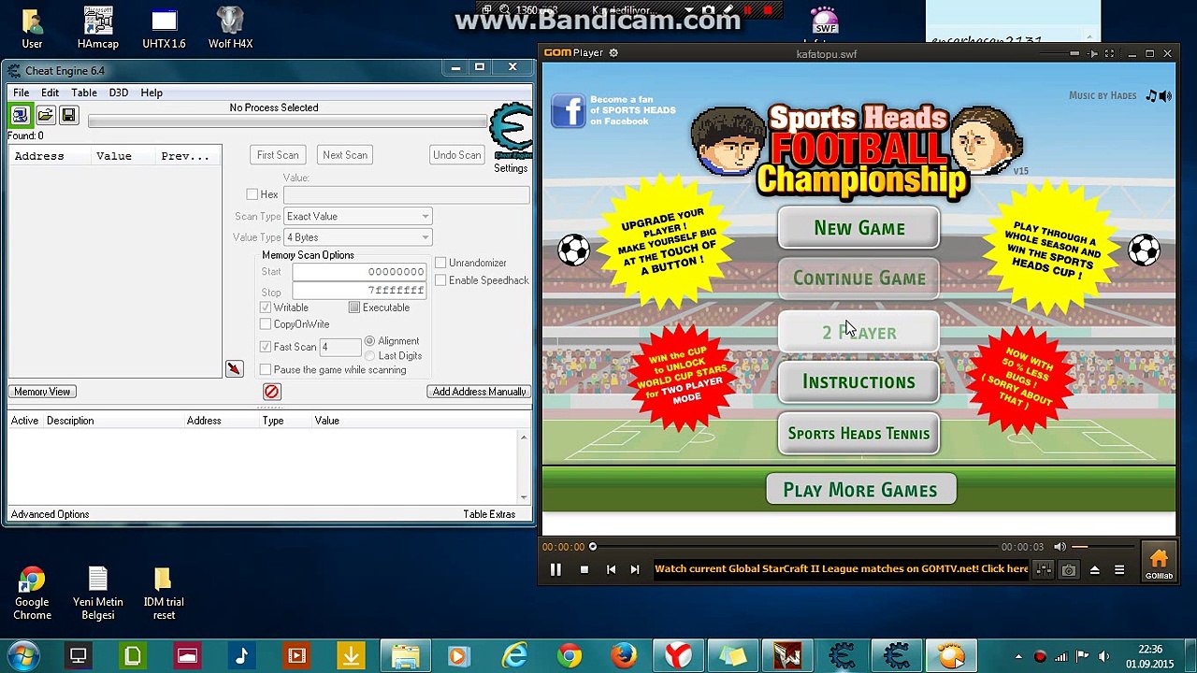Screen dimensions: 1197x673
Task: Open the game Instructions button
Action: [858, 382]
